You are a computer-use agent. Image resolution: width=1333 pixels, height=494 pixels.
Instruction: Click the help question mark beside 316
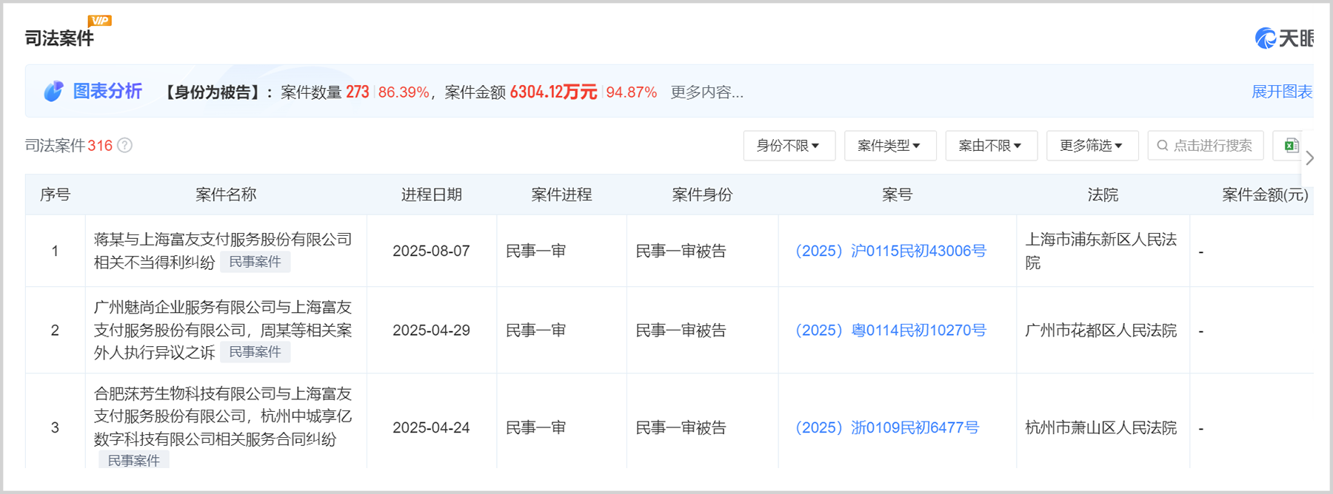pyautogui.click(x=125, y=146)
